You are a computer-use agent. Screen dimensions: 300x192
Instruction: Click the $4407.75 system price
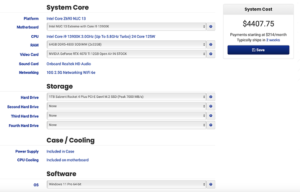click(x=258, y=24)
